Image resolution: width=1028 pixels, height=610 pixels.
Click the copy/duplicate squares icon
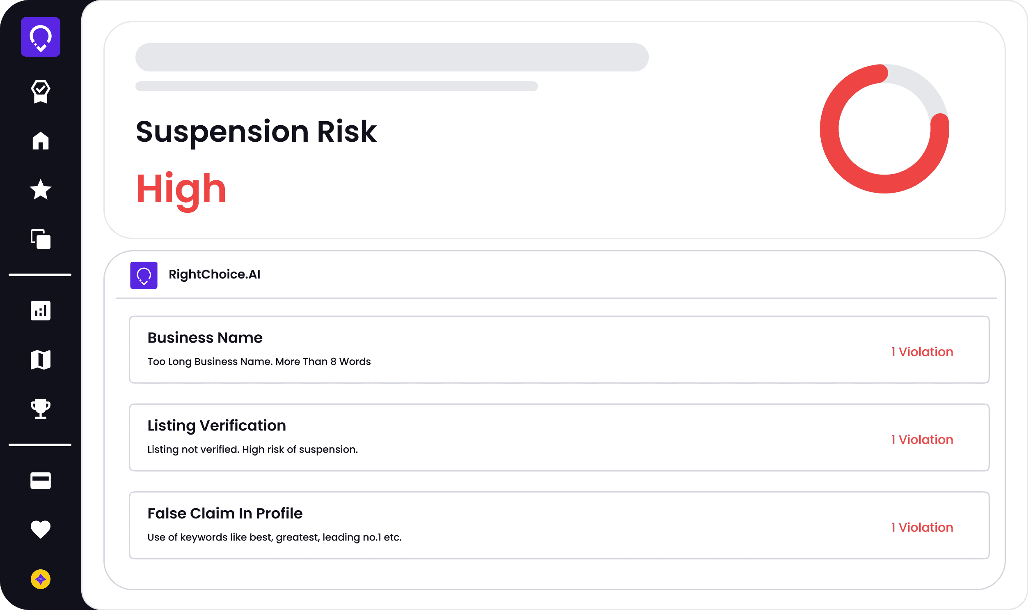click(x=40, y=239)
